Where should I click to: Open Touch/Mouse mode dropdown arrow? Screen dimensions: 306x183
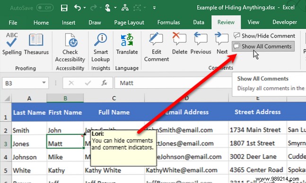(x=115, y=8)
